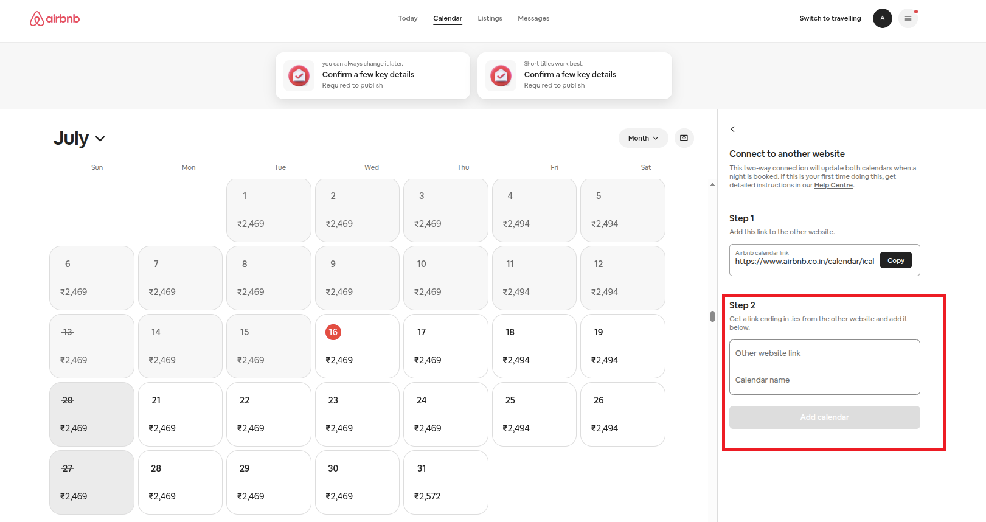
Task: Open the Today tab
Action: (408, 18)
